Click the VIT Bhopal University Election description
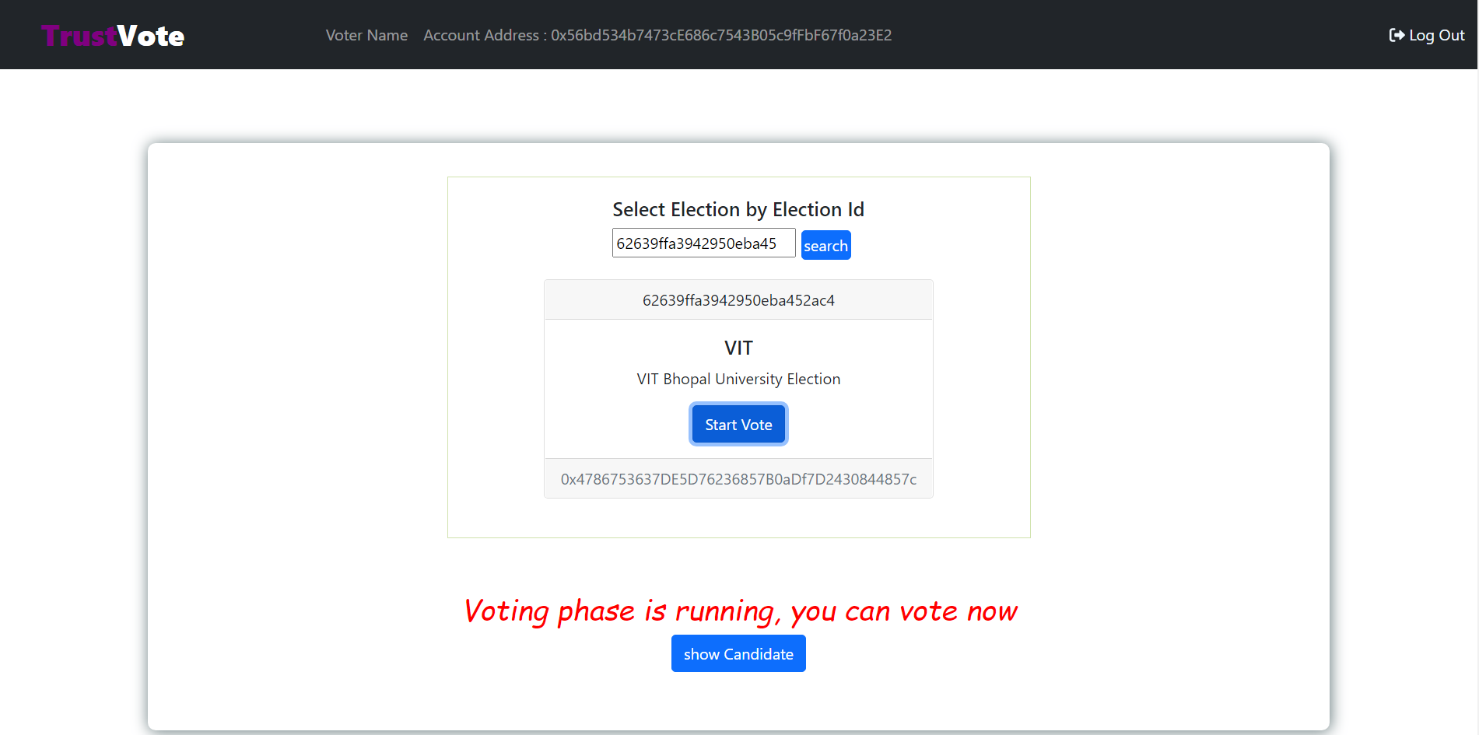The height and width of the screenshot is (735, 1479). 738,379
